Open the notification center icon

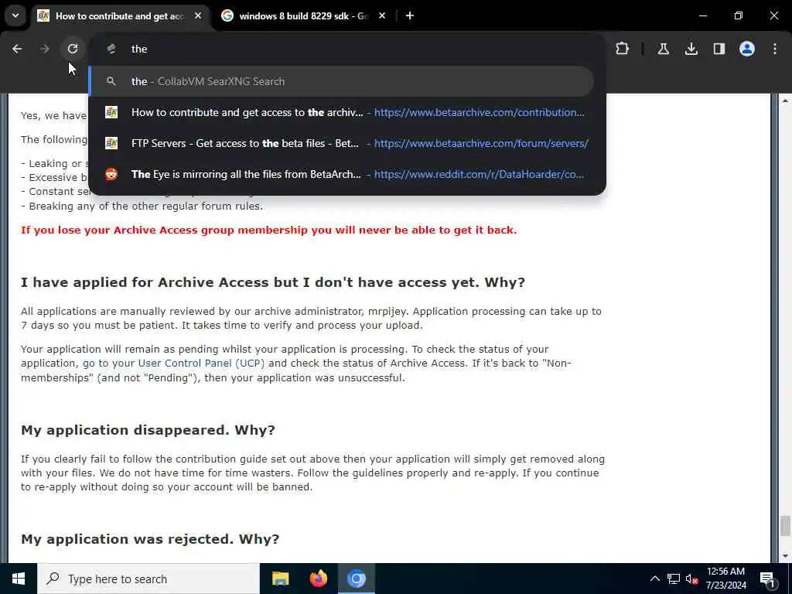click(x=767, y=579)
